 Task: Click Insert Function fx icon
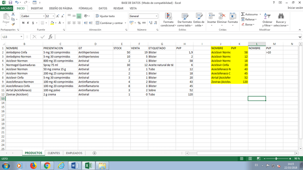[50, 37]
